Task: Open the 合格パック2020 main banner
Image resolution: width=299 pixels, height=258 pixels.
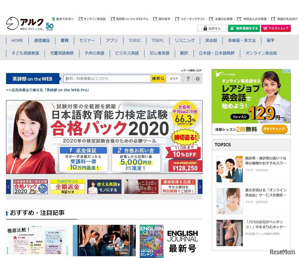Action: click(104, 137)
